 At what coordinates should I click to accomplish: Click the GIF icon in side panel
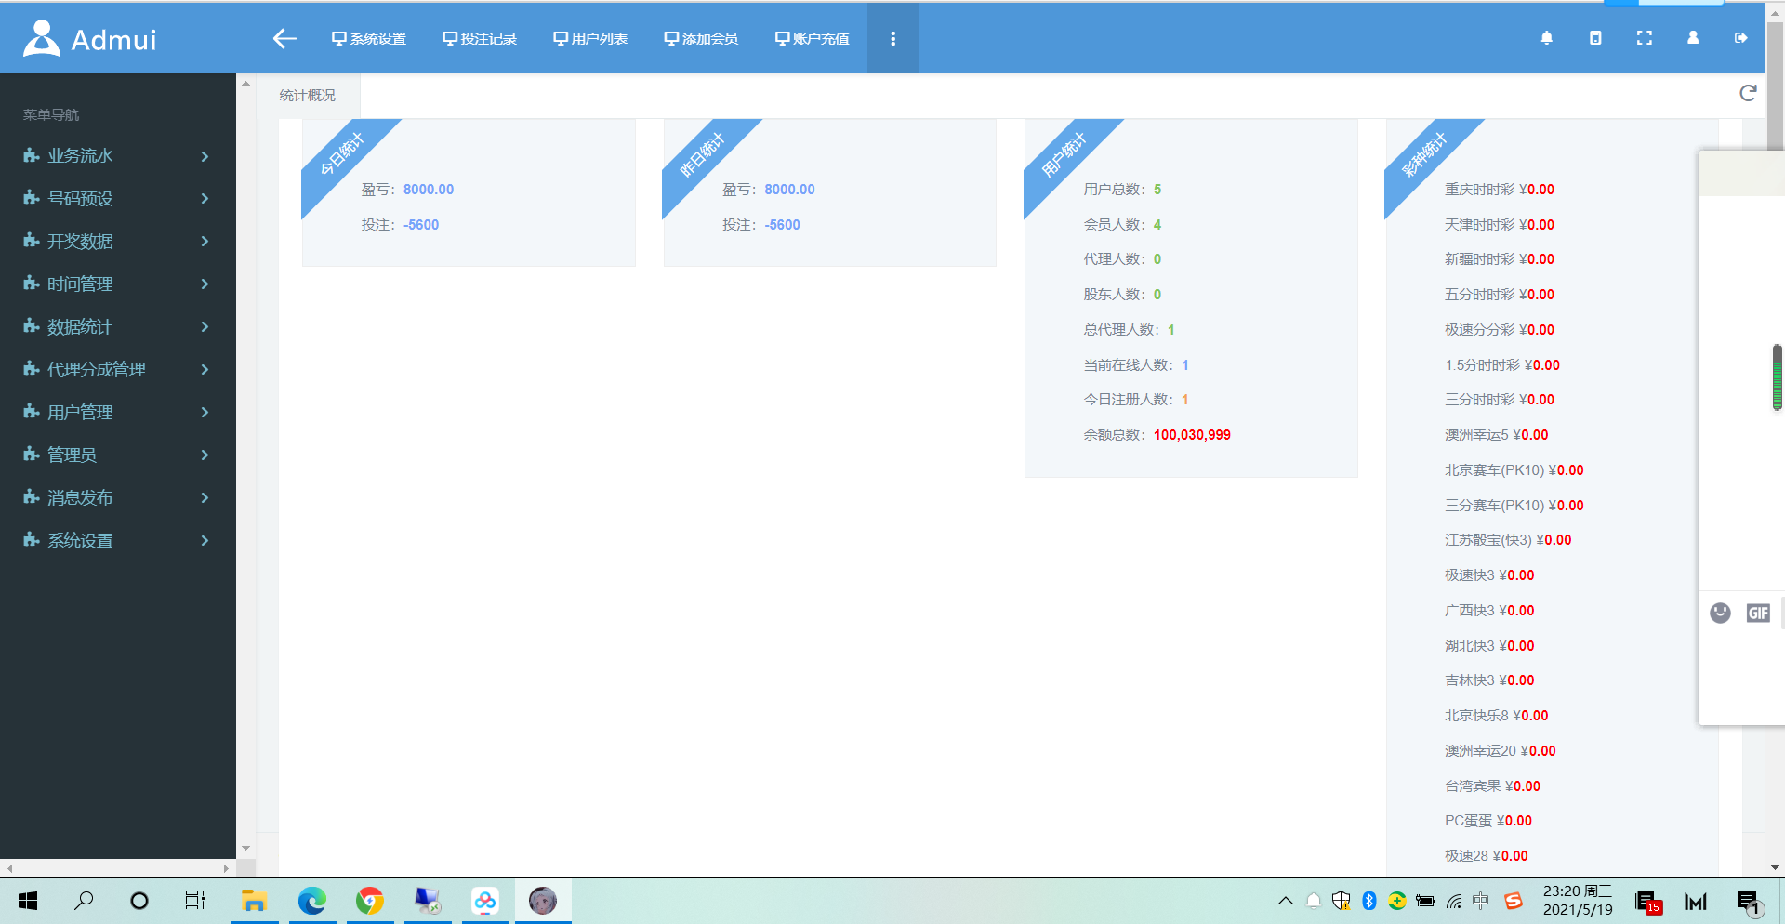[x=1758, y=613]
